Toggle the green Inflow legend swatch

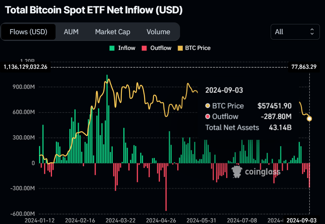pos(112,48)
